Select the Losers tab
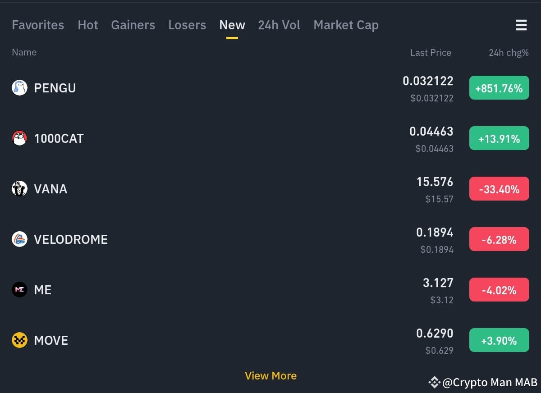Viewport: 541px width, 393px height. (187, 25)
